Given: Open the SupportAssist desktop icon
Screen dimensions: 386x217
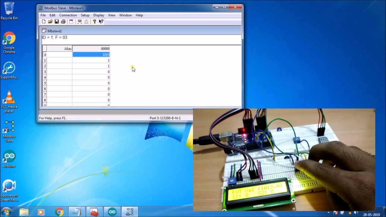Looking at the screenshot, I should coord(9,71).
